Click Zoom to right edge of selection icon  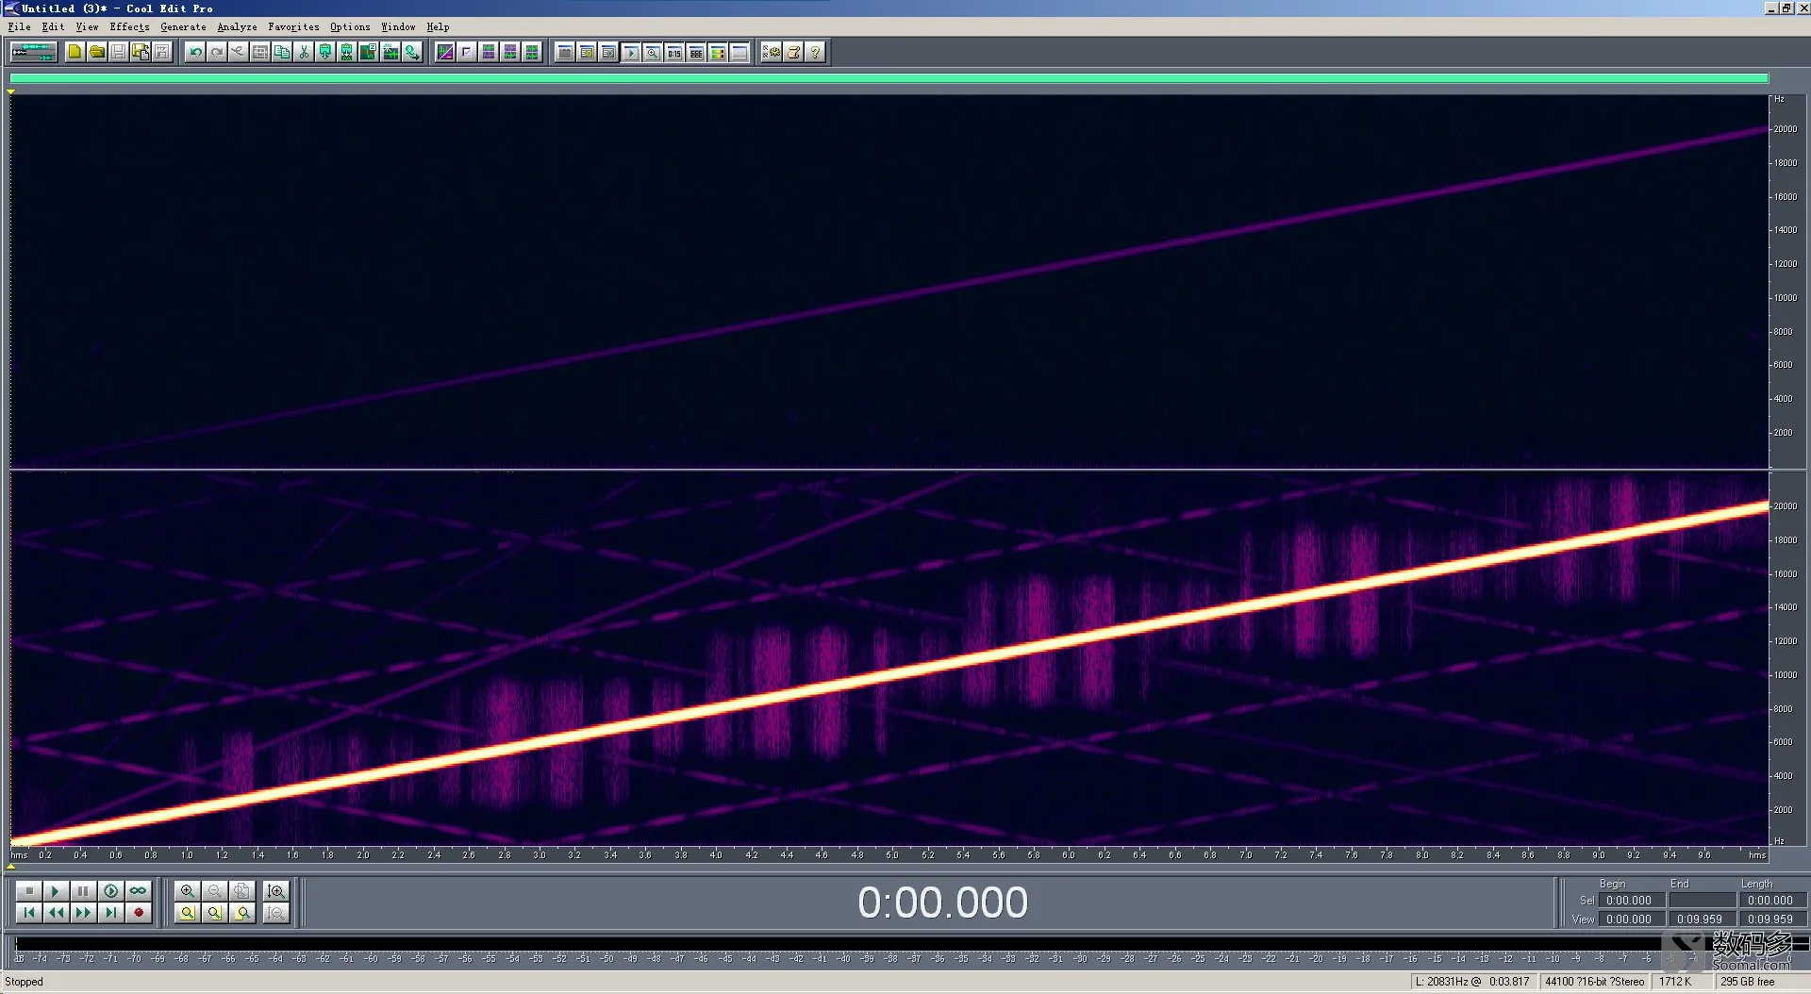coord(242,912)
